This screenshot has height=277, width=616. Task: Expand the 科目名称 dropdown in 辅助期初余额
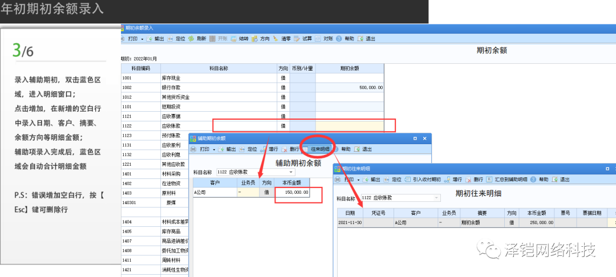(x=291, y=172)
